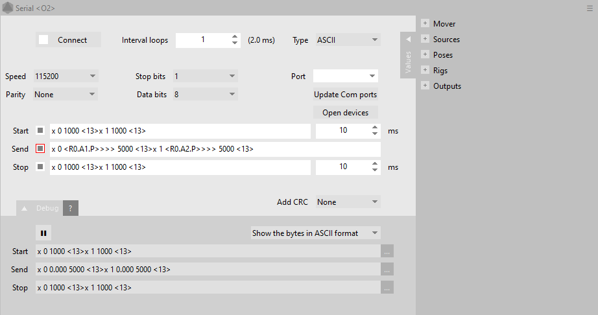Expand the Mover tree item

tap(425, 24)
